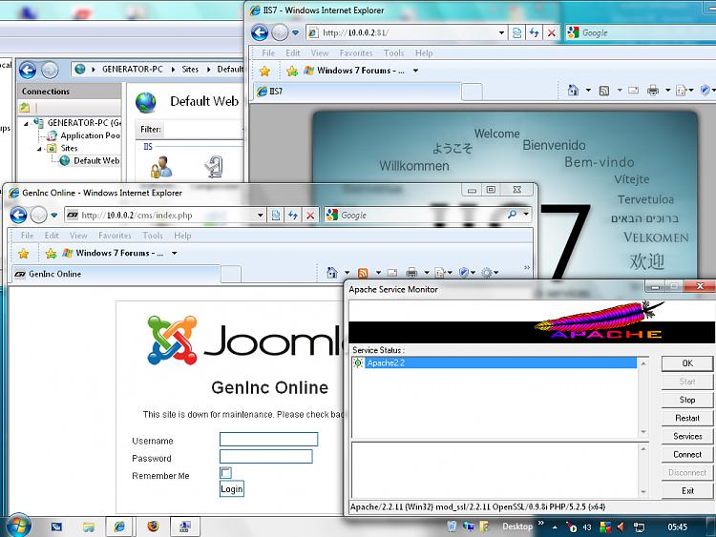The image size is (716, 537).
Task: Launch Firefox from the taskbar
Action: (154, 527)
